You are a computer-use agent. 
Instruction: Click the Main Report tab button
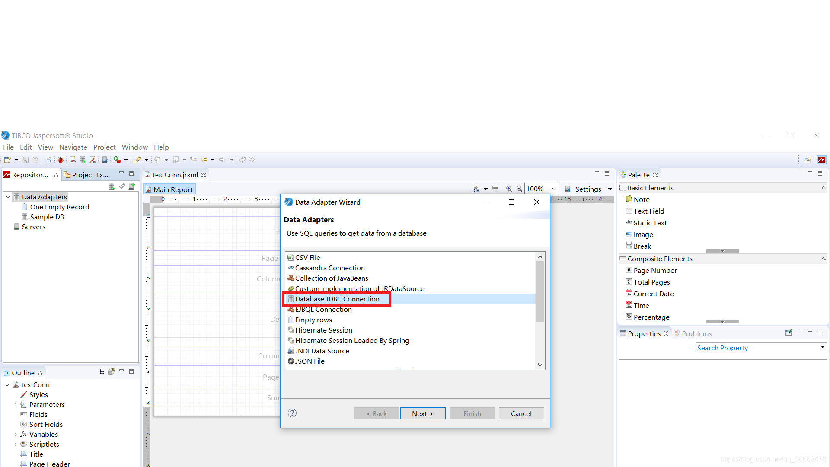169,189
